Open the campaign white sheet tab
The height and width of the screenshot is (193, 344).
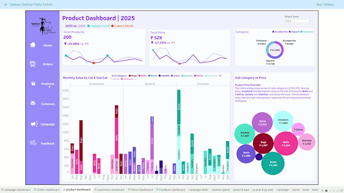tap(198, 189)
